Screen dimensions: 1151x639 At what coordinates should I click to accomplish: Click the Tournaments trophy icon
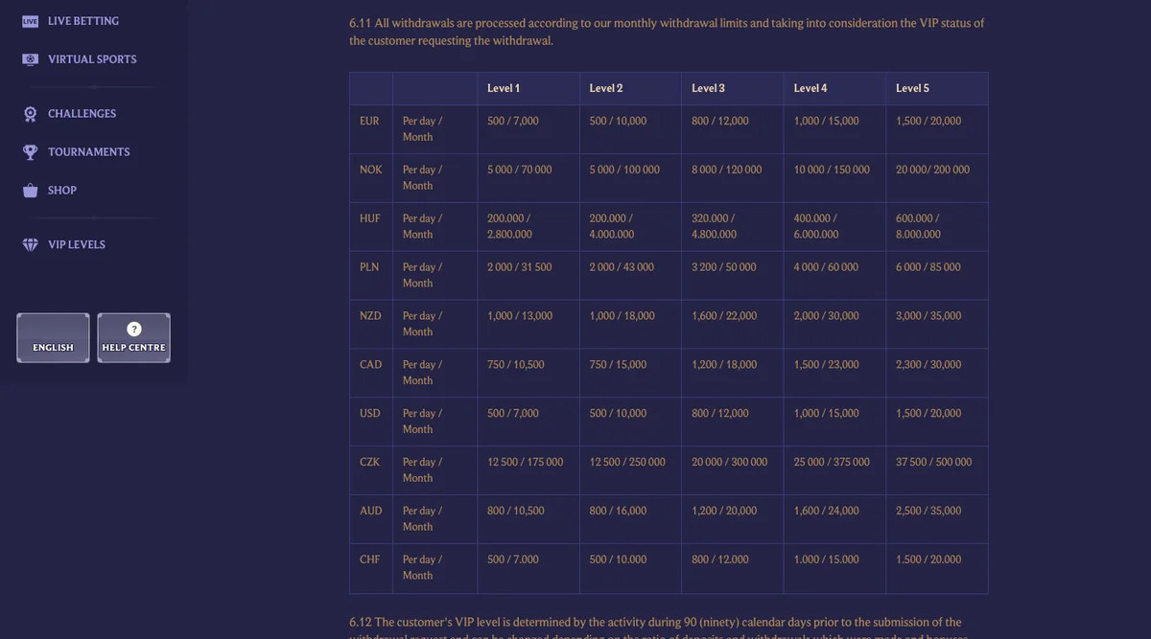[31, 152]
